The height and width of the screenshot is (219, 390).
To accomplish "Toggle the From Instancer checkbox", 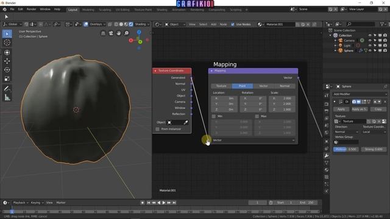I will click(157, 129).
